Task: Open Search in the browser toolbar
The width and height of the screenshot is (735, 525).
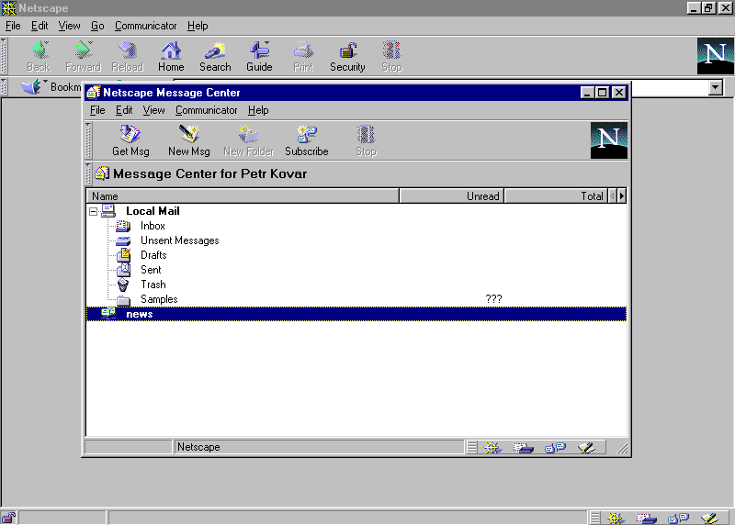Action: click(x=215, y=56)
